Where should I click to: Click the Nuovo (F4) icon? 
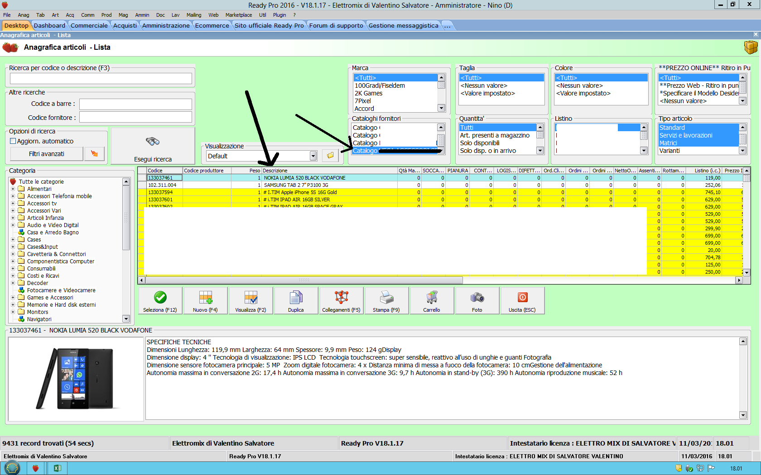205,298
